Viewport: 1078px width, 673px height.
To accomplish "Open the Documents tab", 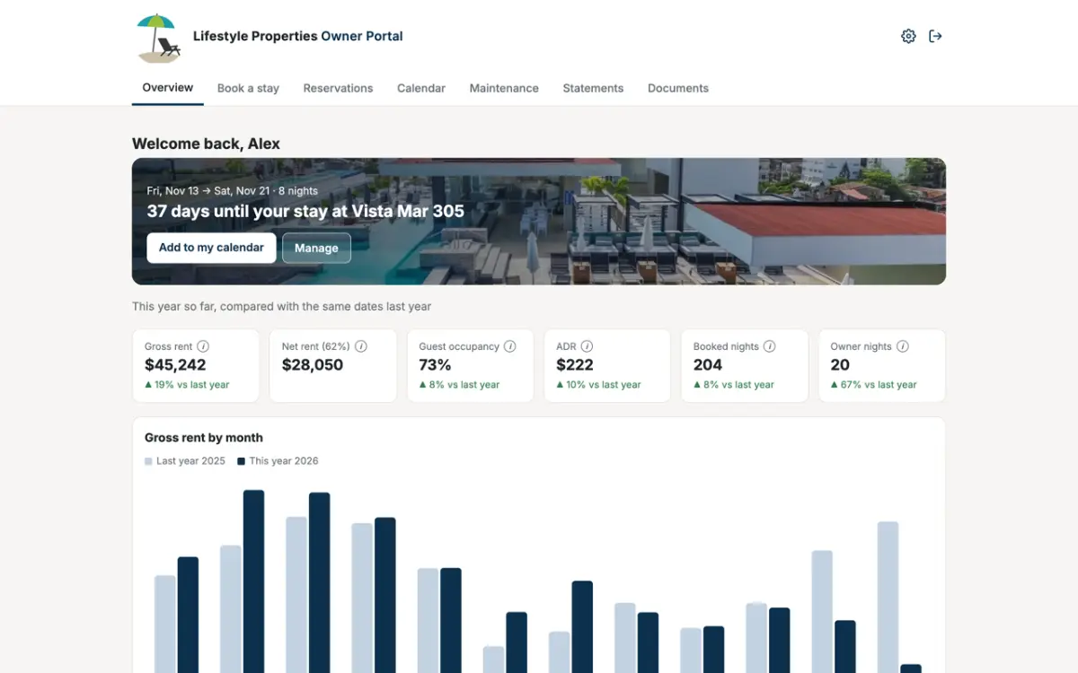I will coord(678,88).
